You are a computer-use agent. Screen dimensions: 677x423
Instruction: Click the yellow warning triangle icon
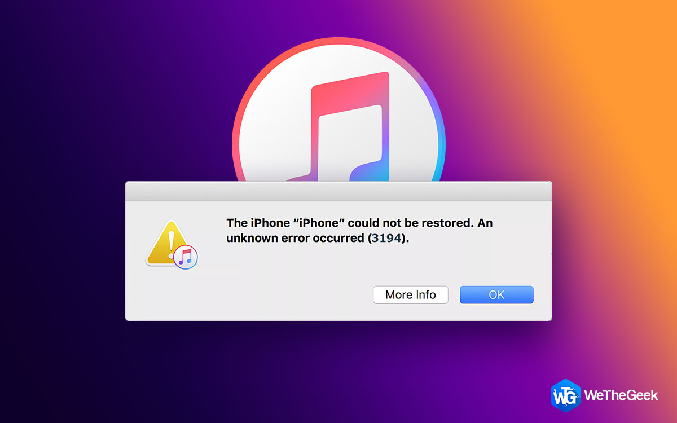pyautogui.click(x=167, y=244)
